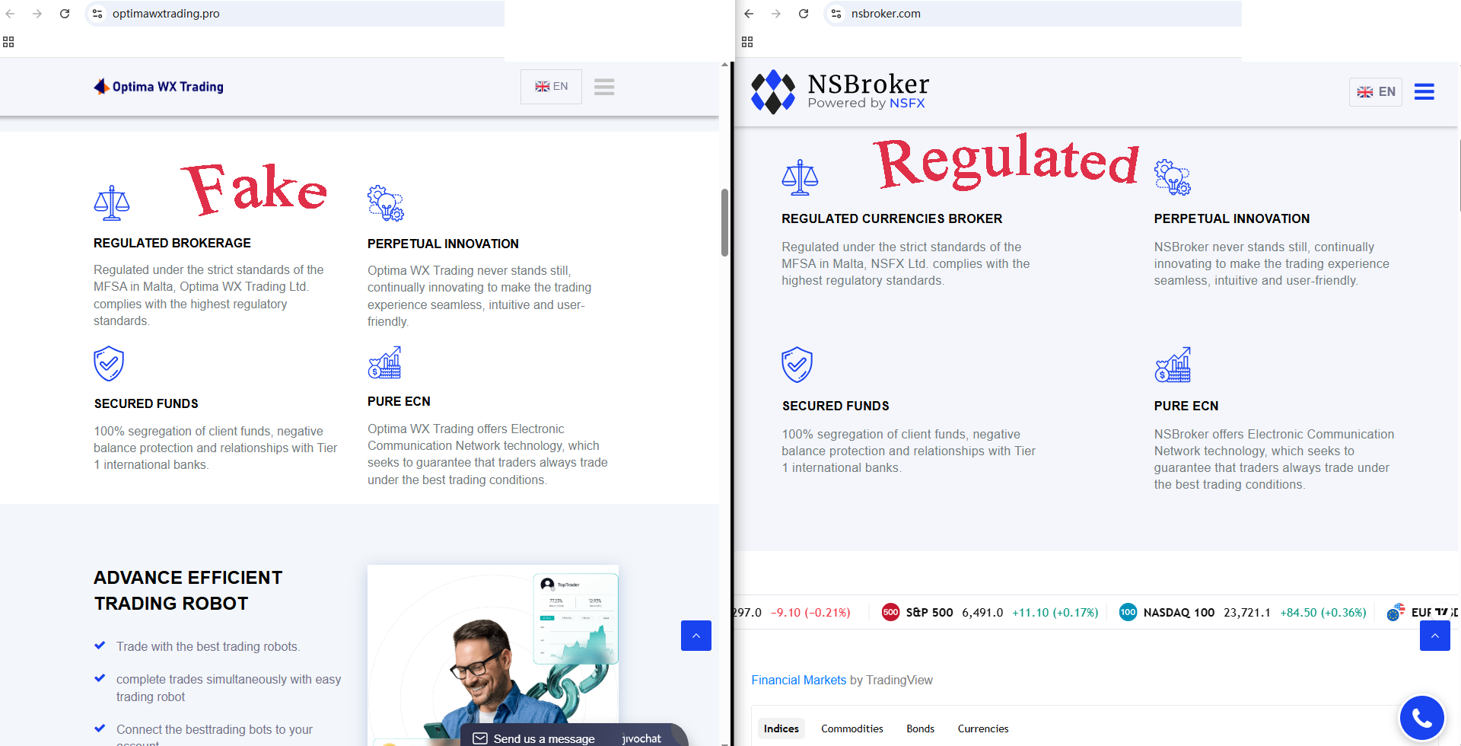Open the Financial Markets link
Viewport: 1461px width, 746px height.
click(798, 680)
